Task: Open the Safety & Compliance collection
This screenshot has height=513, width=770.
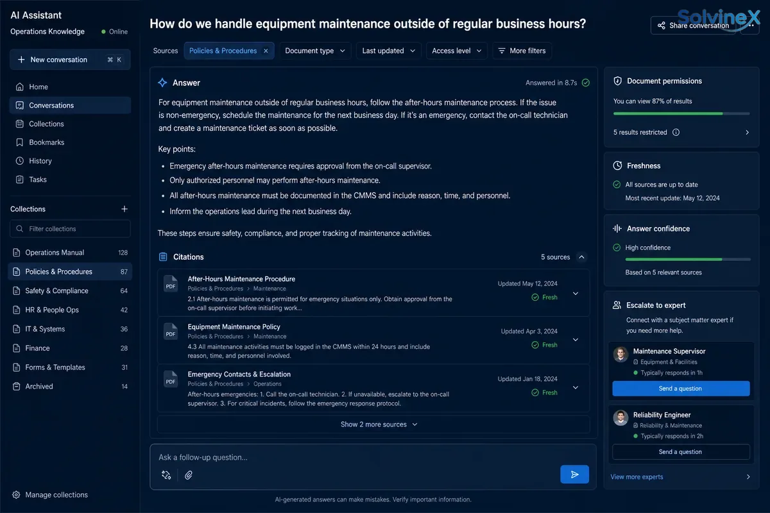Action: (70, 290)
